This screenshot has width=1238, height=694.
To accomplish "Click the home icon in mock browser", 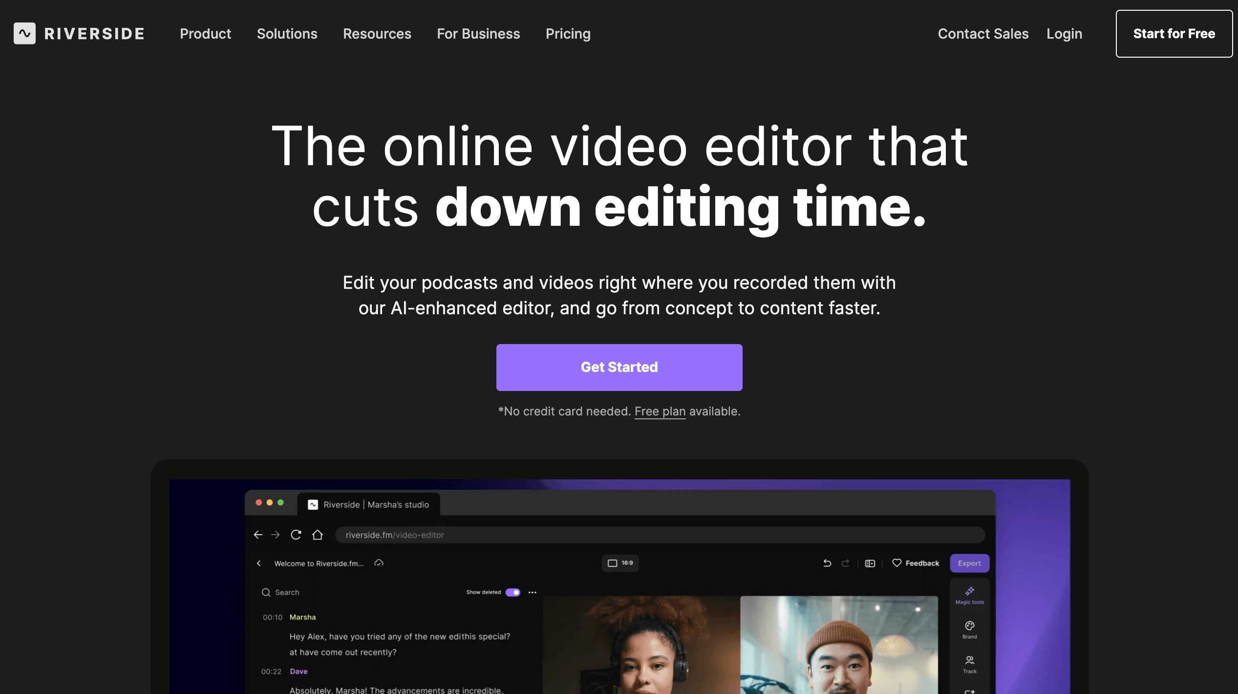I will click(317, 535).
